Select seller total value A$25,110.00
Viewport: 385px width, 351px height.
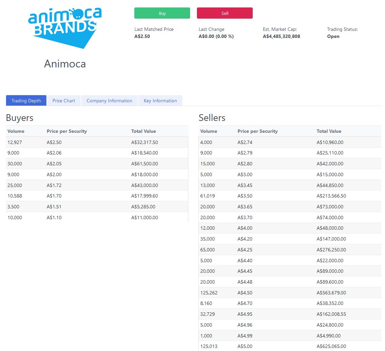pyautogui.click(x=330, y=153)
